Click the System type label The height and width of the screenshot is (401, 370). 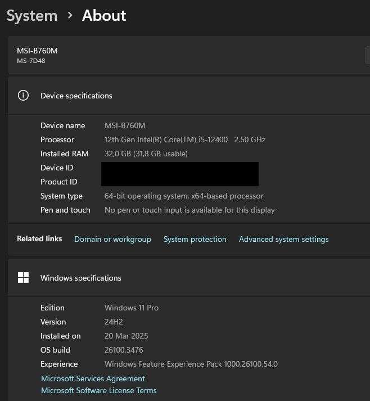point(62,196)
